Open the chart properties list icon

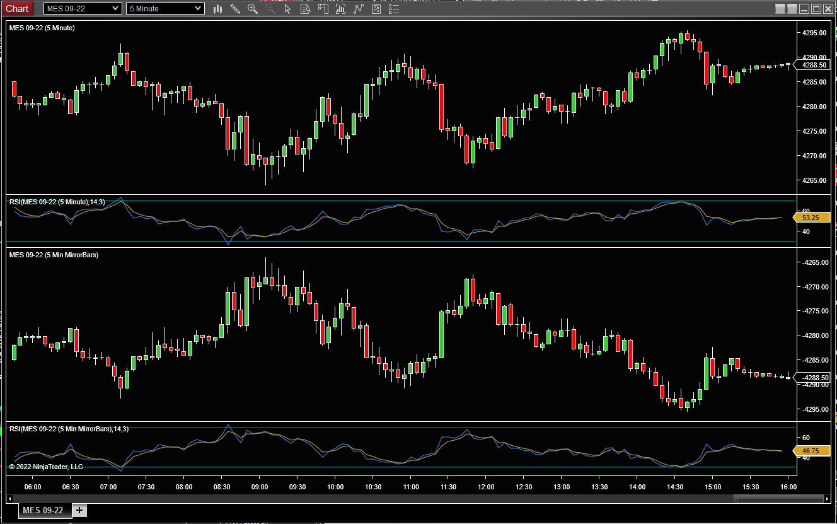click(394, 9)
